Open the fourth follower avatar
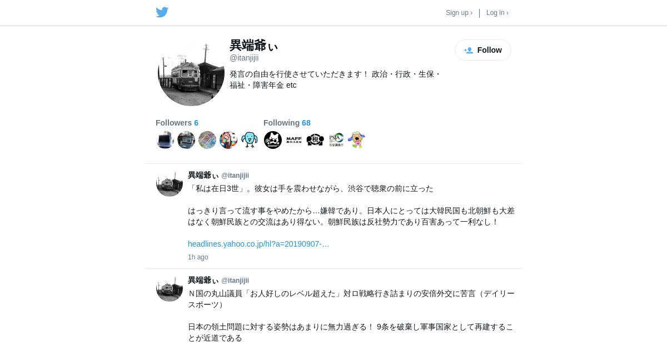The height and width of the screenshot is (350, 667). (228, 140)
